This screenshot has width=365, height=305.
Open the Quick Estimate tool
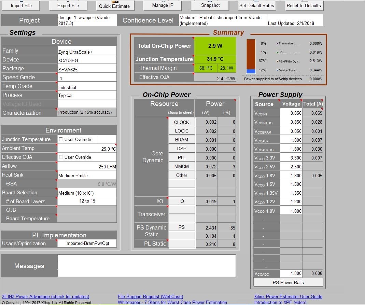(x=114, y=6)
